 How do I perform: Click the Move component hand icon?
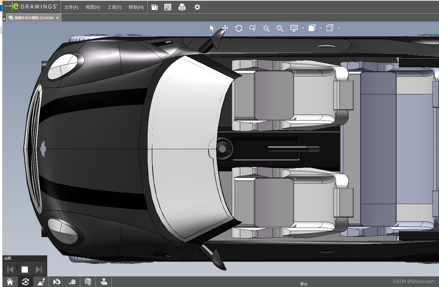tap(57, 282)
